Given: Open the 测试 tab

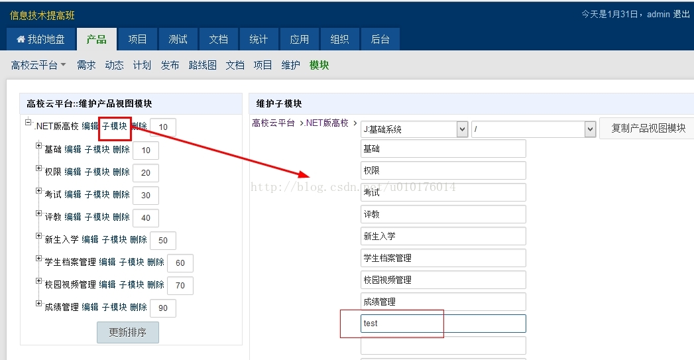Looking at the screenshot, I should click(x=178, y=39).
